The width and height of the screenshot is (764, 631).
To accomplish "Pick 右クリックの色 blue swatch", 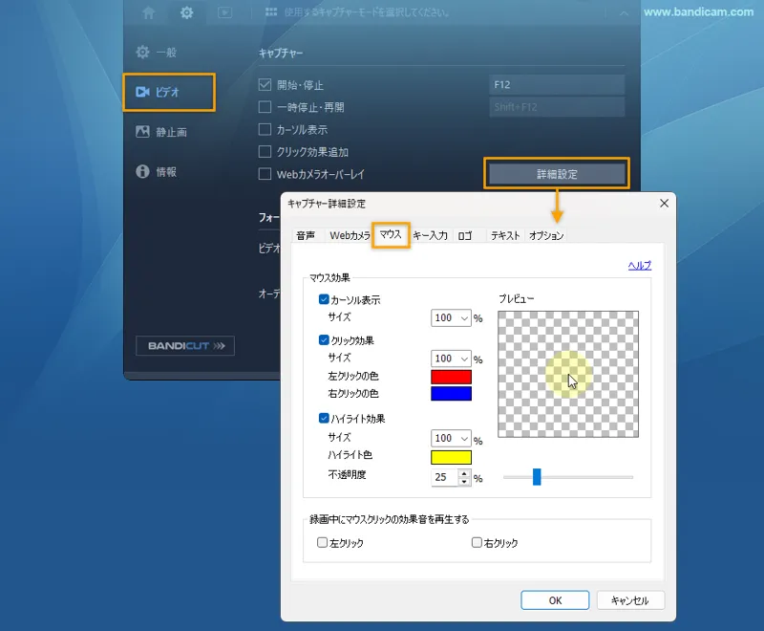I will 451,394.
